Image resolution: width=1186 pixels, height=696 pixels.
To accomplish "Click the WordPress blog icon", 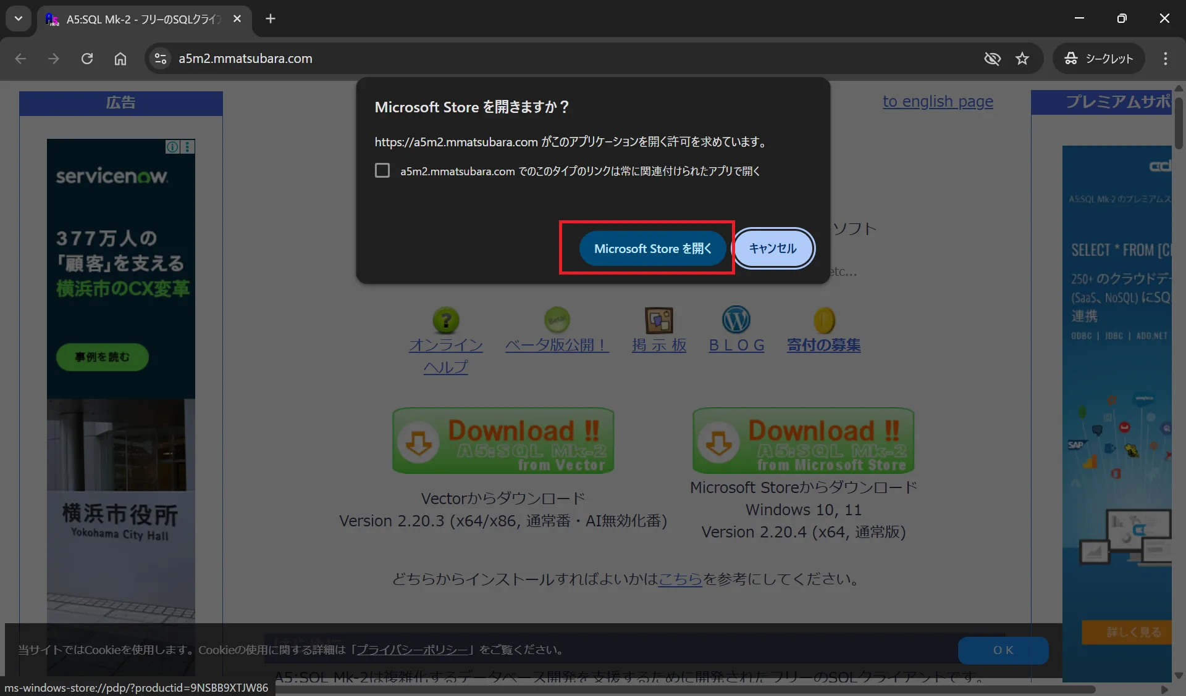I will coord(736,320).
